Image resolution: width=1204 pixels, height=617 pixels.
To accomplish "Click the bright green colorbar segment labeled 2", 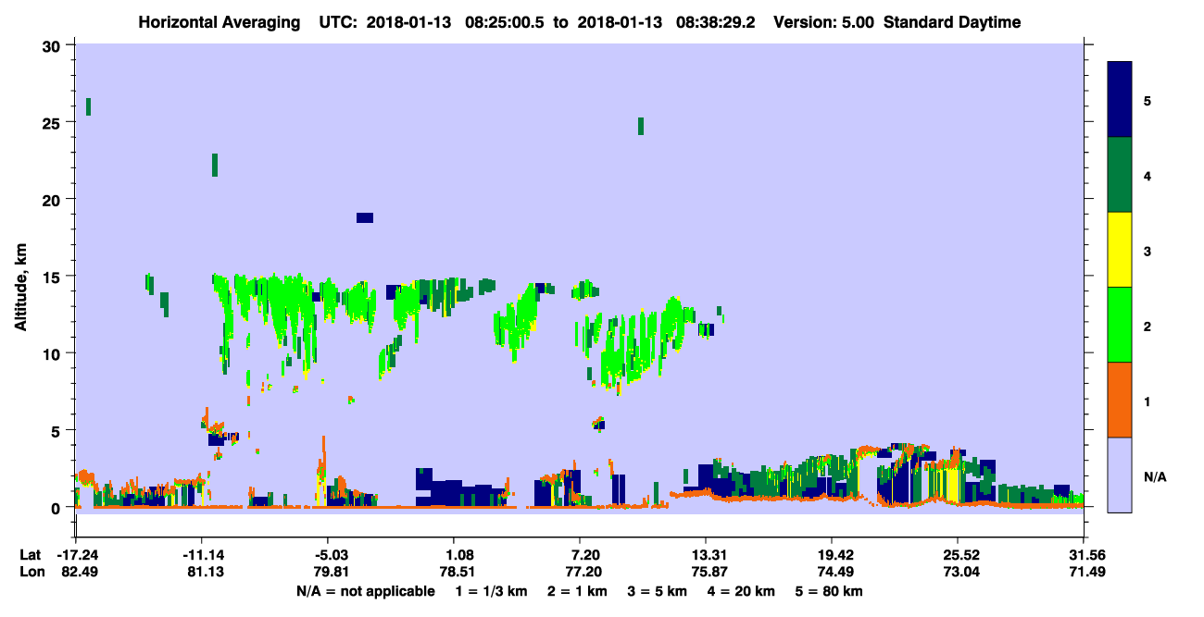I will point(1121,325).
